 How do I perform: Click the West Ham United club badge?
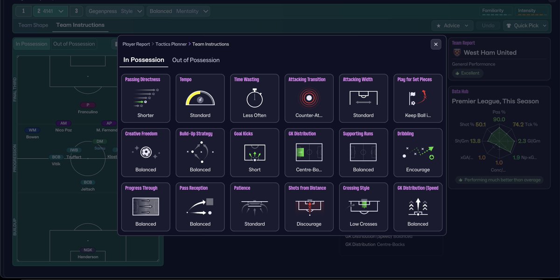pos(456,53)
